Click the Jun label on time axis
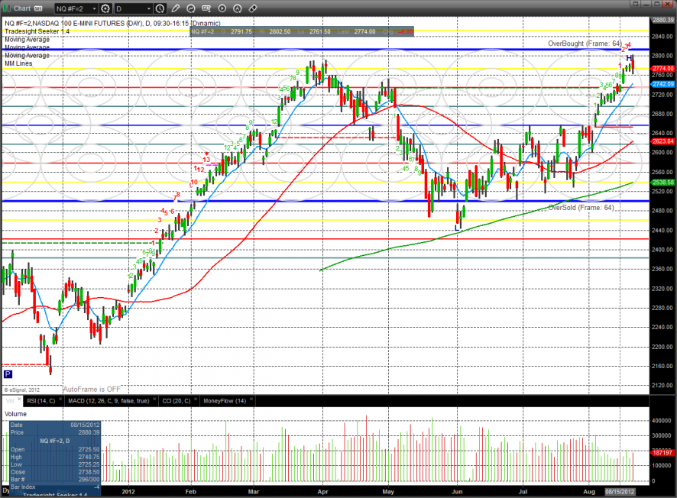This screenshot has width=677, height=498. (x=457, y=492)
